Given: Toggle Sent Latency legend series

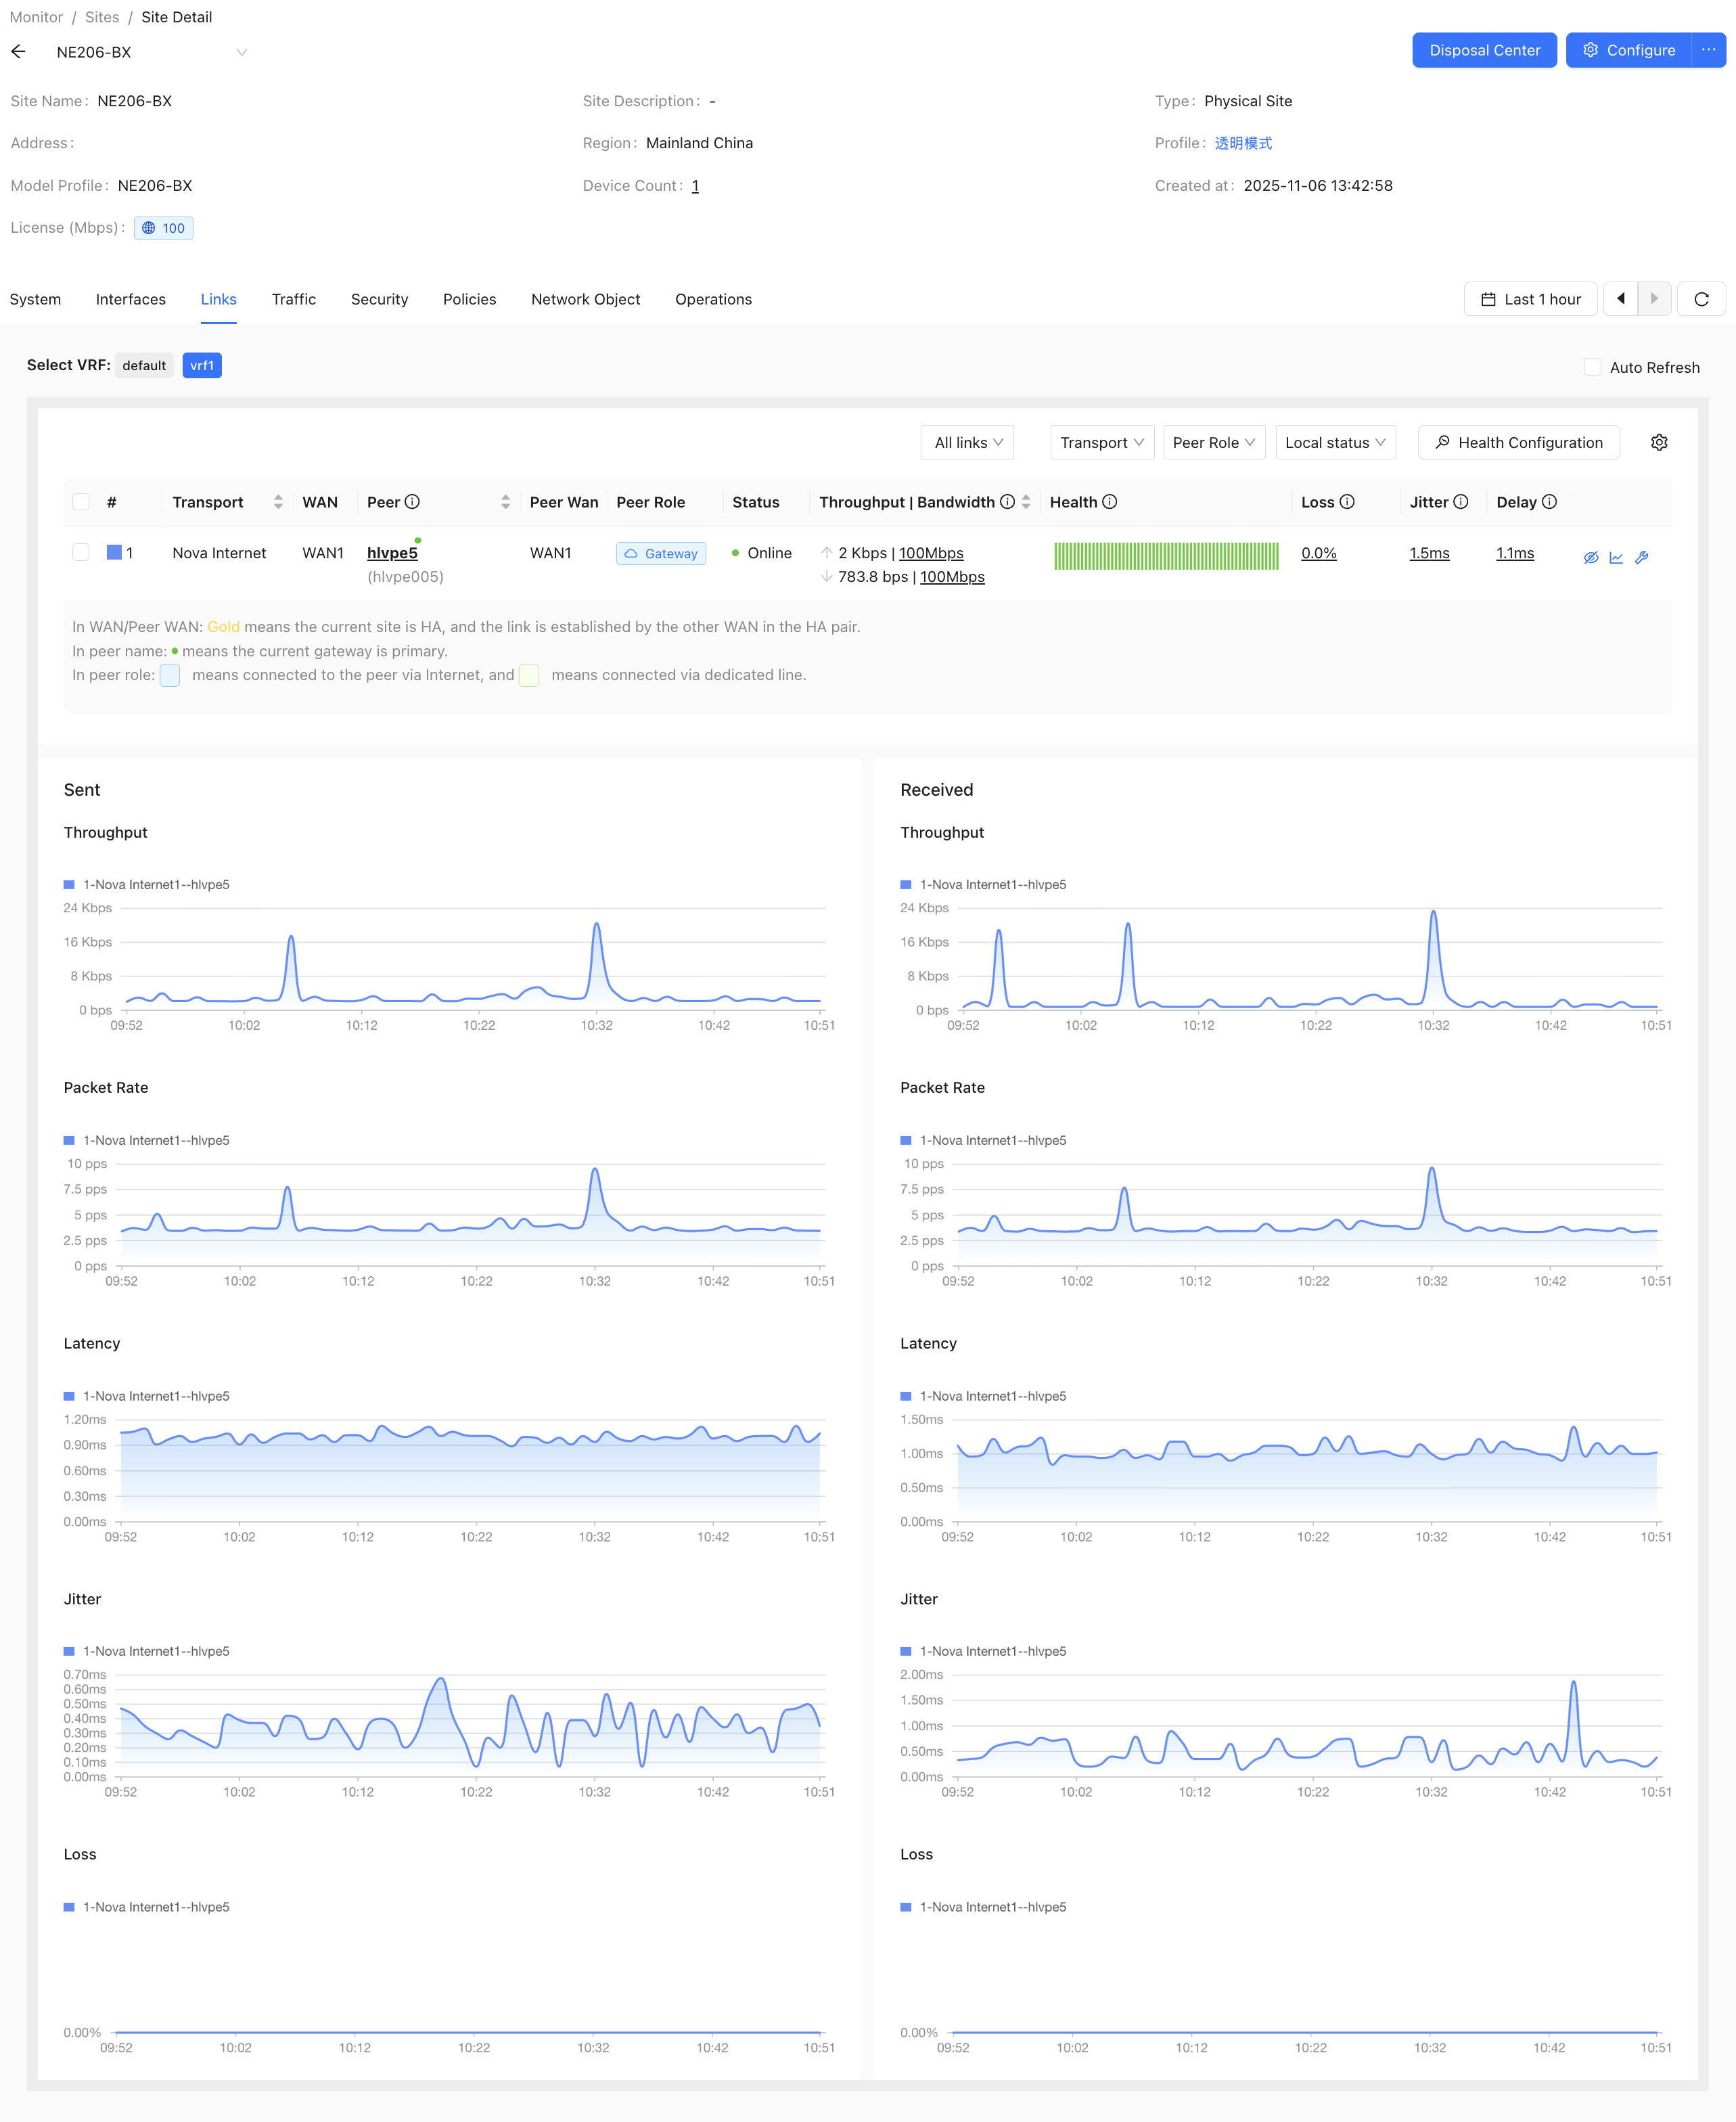Looking at the screenshot, I should click(x=147, y=1396).
